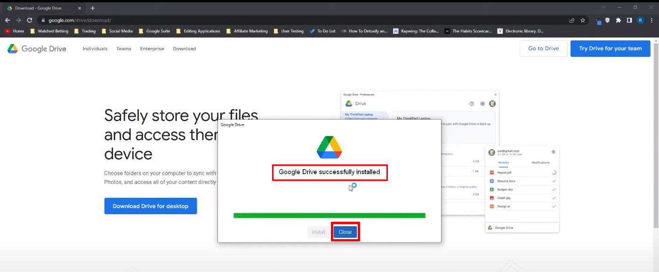Click the account avatar in the activity popup

(491, 153)
